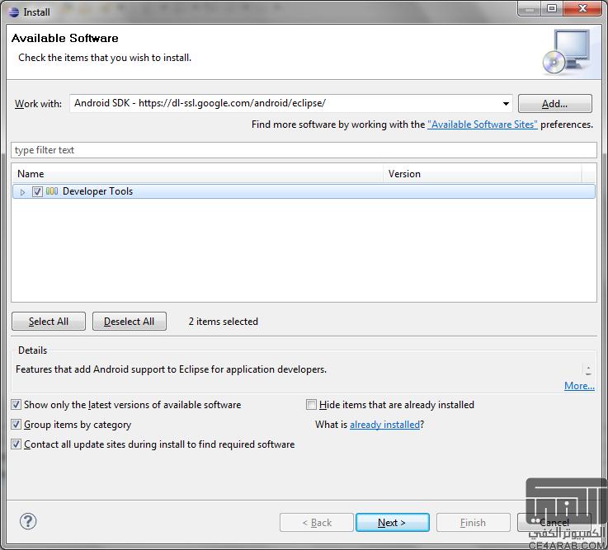Click the Eclipse icon in title bar
This screenshot has width=608, height=550.
14,12
